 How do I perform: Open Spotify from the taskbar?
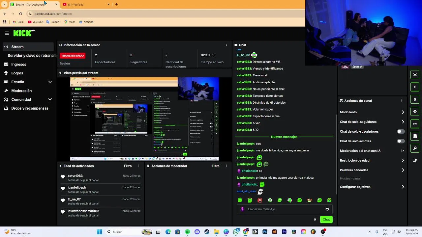(x=187, y=232)
